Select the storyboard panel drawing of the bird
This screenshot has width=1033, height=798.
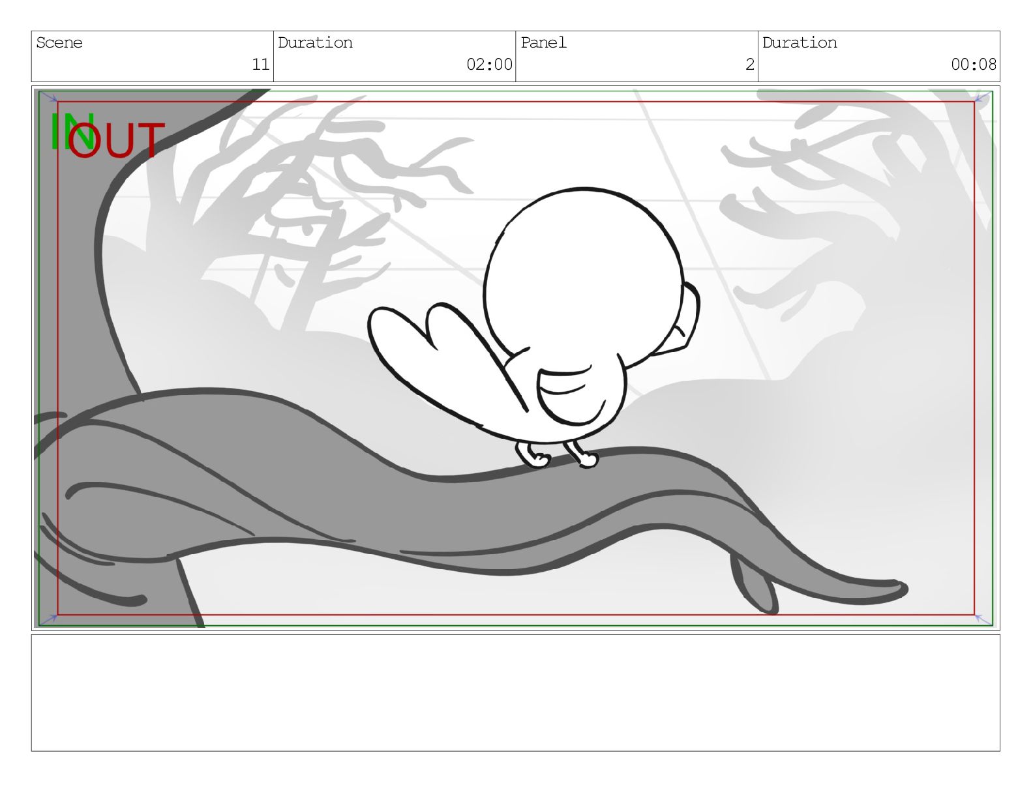(x=515, y=358)
